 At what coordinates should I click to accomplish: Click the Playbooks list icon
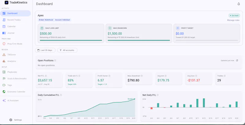pos(4,72)
